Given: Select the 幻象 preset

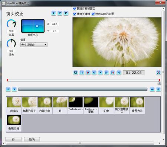Looking at the screenshot, I should click(106, 105).
